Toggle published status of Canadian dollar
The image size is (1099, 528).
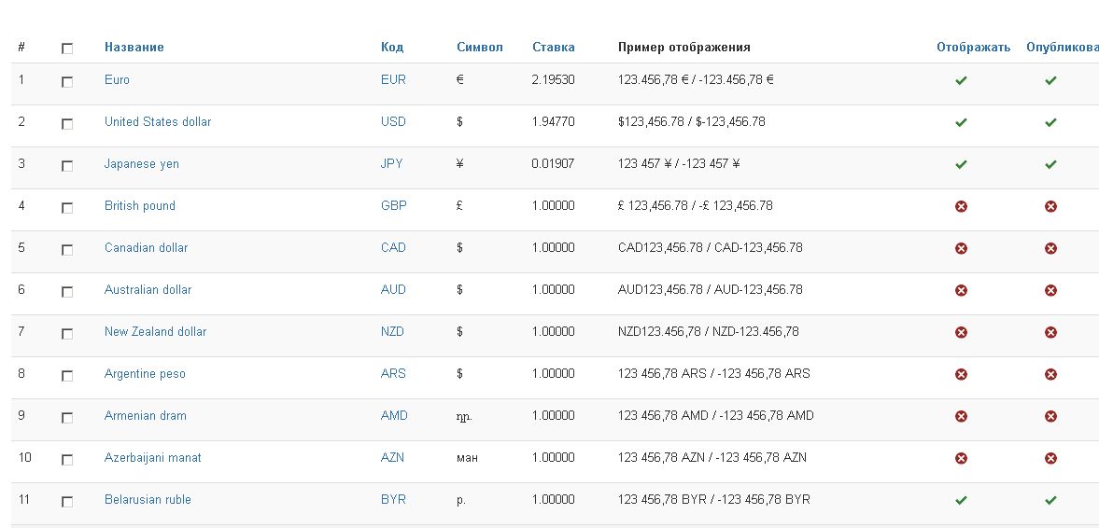tap(1050, 248)
